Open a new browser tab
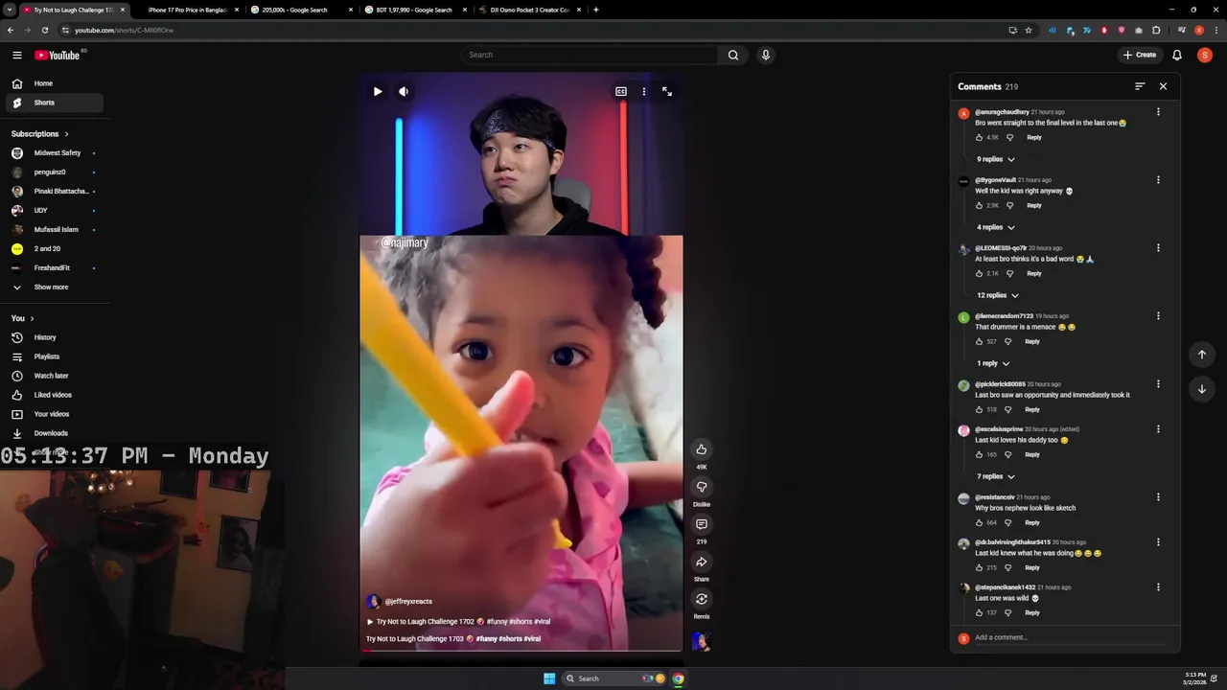This screenshot has height=690, width=1227. (x=596, y=10)
